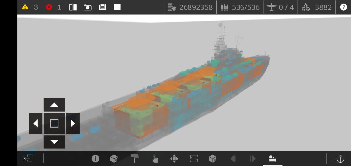Move view right with right arrow
The height and width of the screenshot is (166, 351).
click(73, 123)
